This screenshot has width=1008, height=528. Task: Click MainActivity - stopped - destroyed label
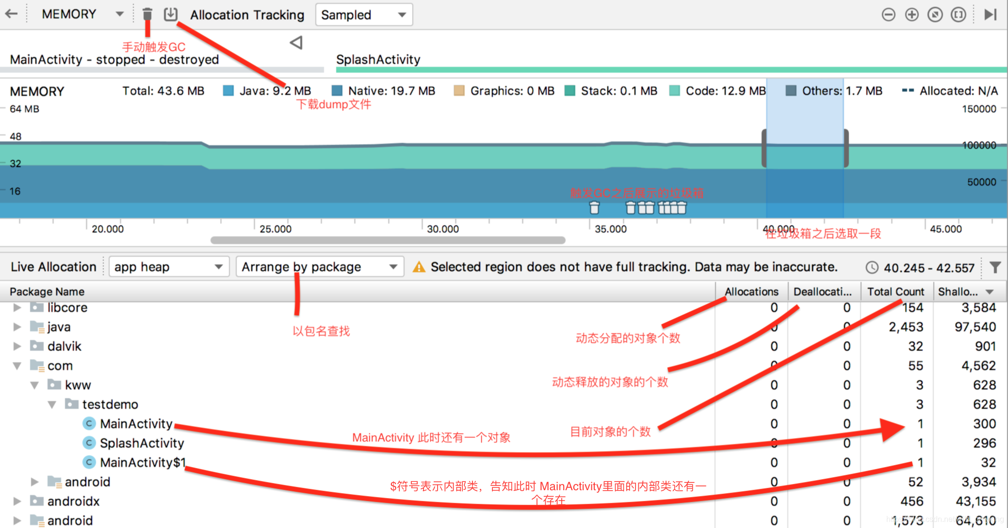coord(114,60)
